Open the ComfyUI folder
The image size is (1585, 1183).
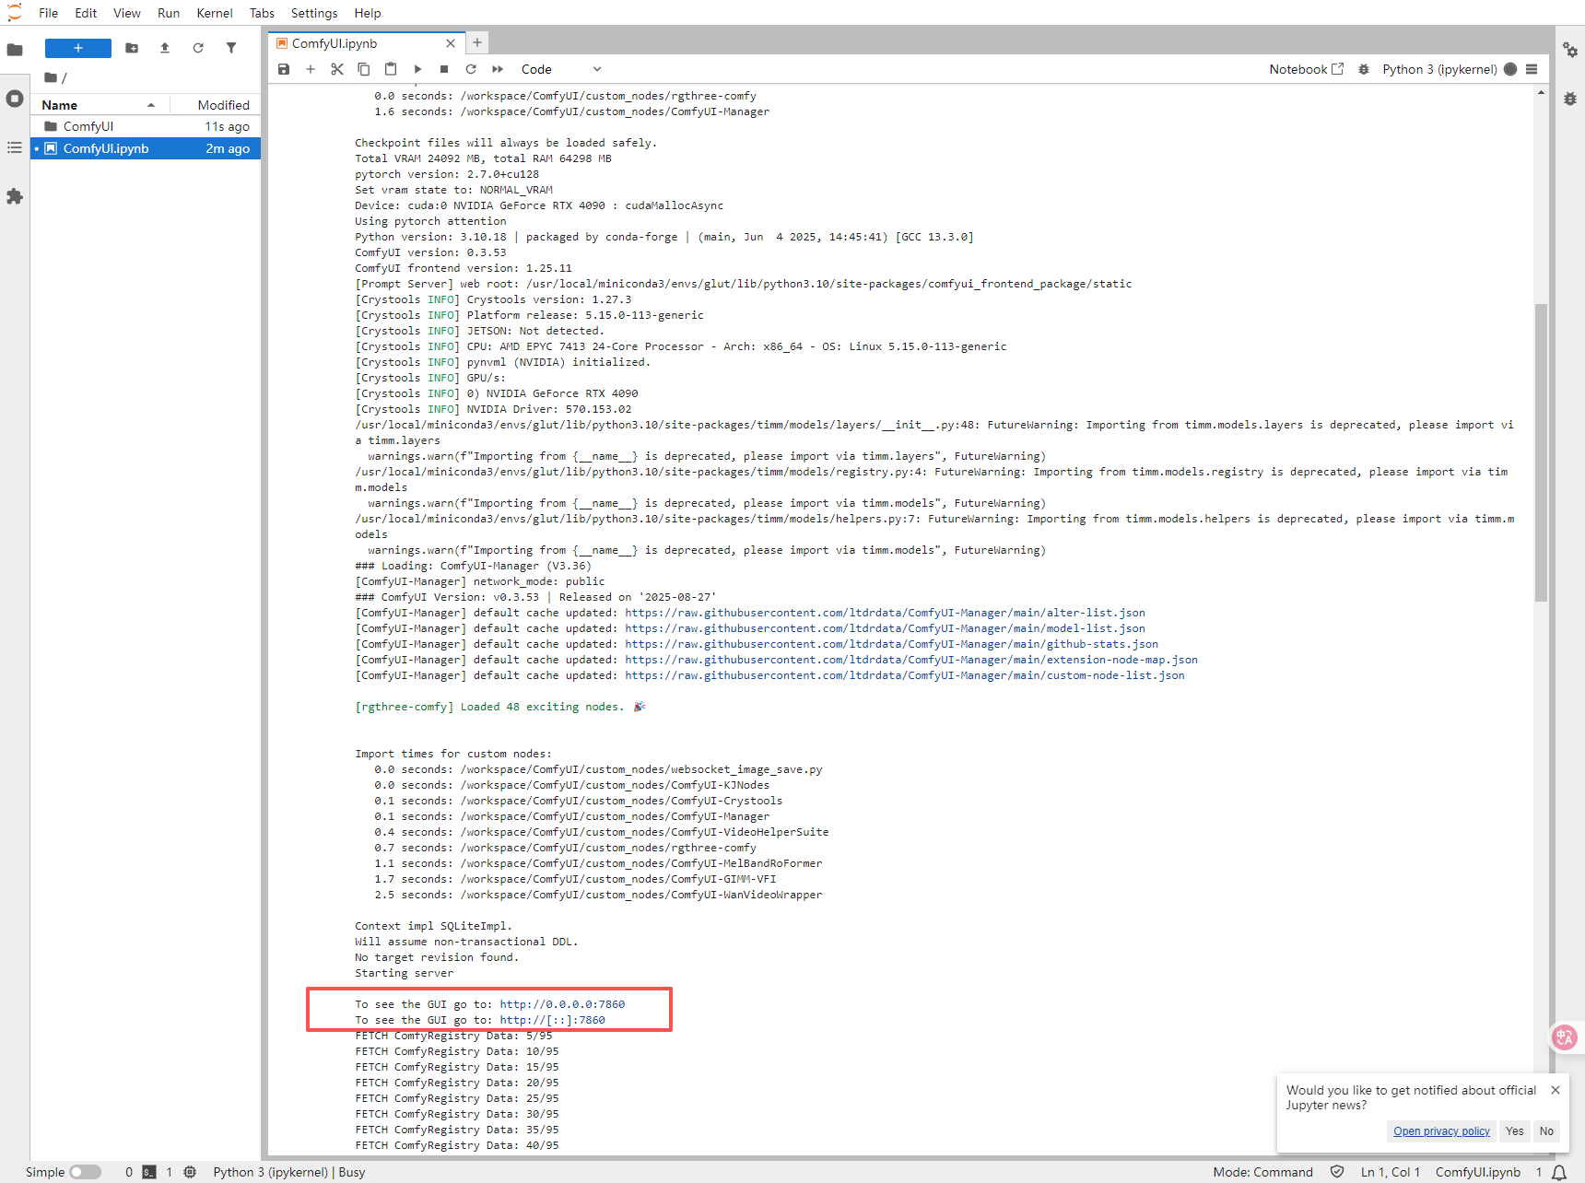coord(146,126)
